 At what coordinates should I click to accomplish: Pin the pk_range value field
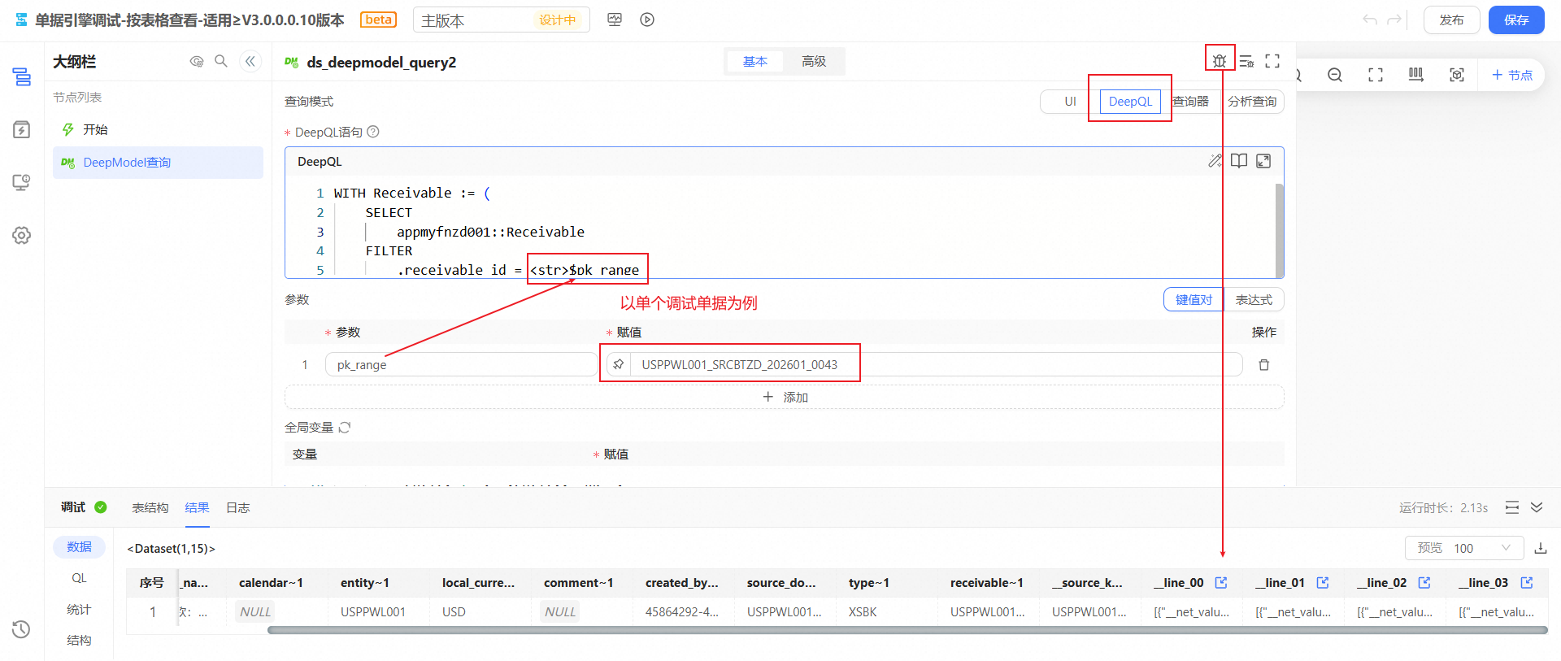(619, 364)
